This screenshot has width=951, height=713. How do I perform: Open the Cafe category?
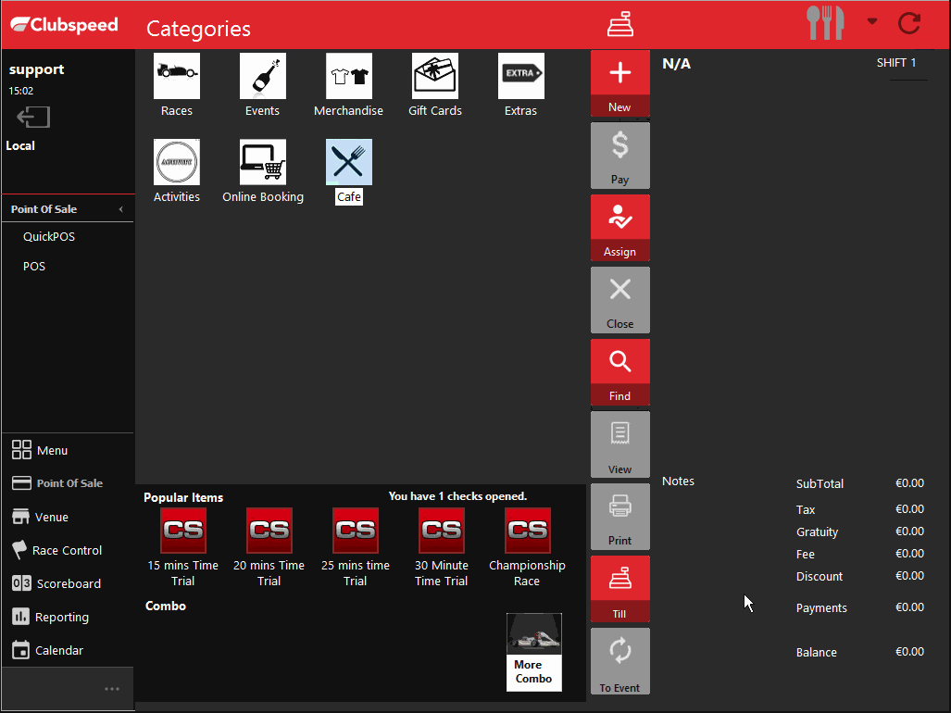pos(349,171)
